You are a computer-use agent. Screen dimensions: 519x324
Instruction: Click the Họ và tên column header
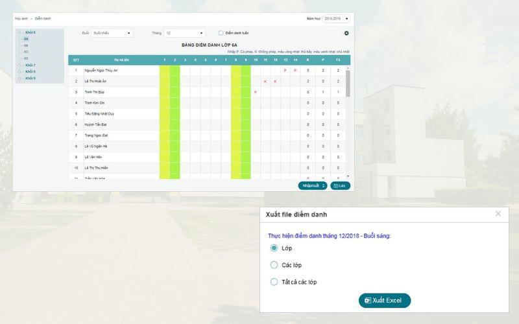click(121, 60)
